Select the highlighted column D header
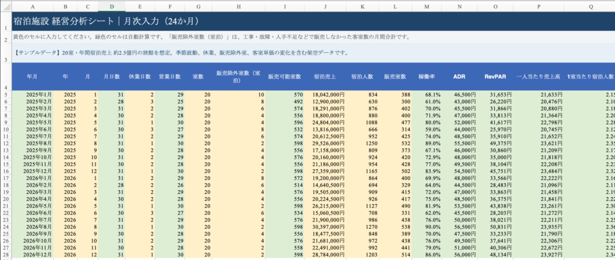615x260 pixels. click(112, 6)
